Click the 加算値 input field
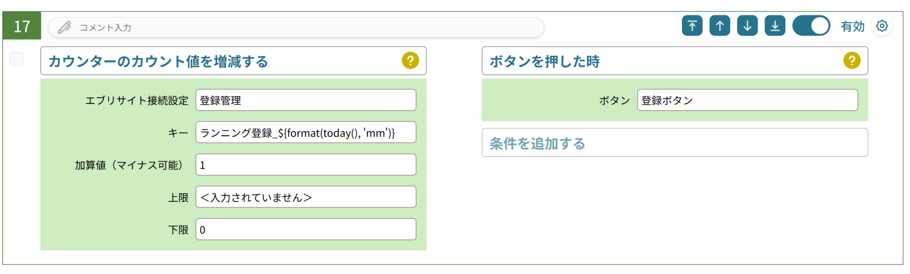This screenshot has height=274, width=910. (x=305, y=165)
